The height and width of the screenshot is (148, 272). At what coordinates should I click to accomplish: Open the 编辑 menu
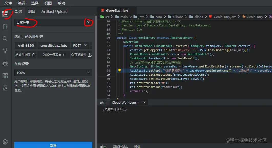(22, 3)
